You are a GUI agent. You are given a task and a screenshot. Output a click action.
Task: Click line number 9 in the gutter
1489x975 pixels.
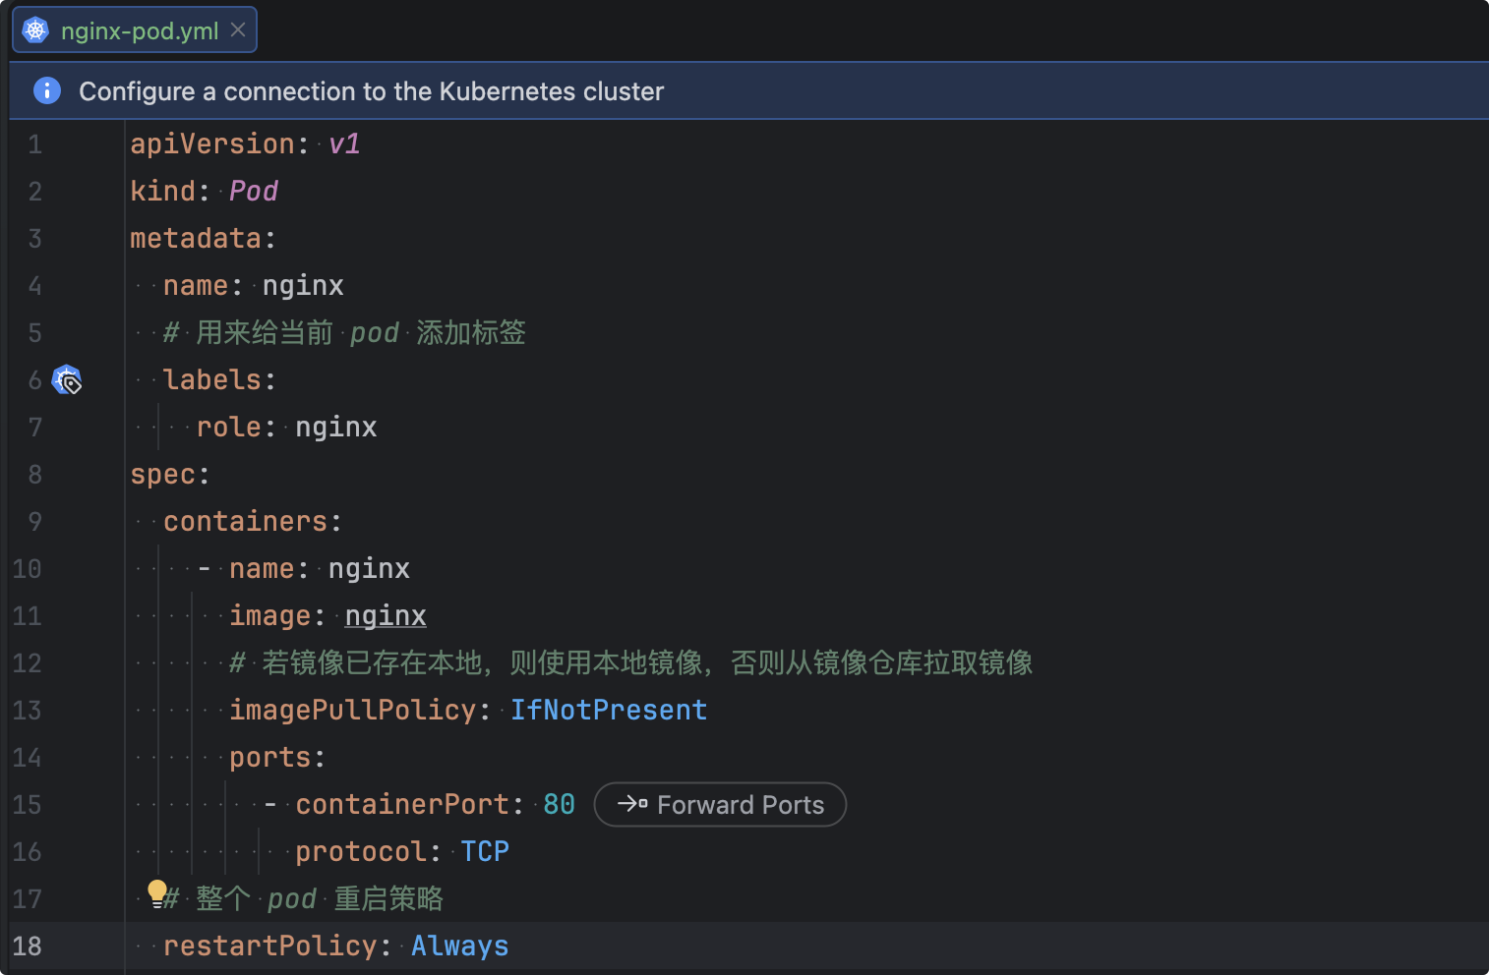[x=34, y=521]
